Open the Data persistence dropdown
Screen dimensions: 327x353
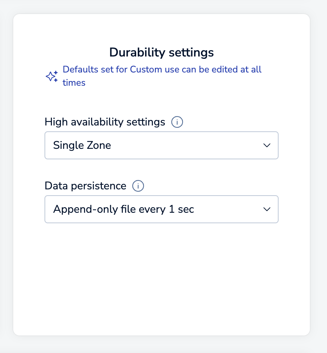coord(161,209)
